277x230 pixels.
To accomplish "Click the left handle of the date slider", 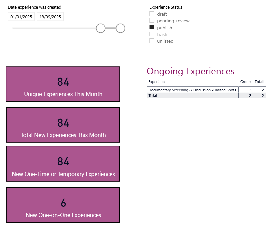I will pyautogui.click(x=100, y=28).
